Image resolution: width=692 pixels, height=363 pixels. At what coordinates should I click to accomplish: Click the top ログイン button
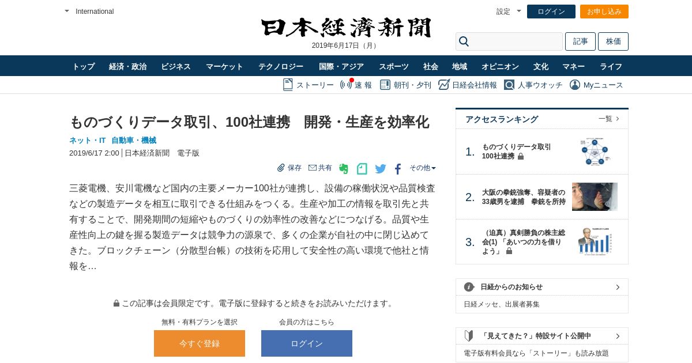click(551, 12)
